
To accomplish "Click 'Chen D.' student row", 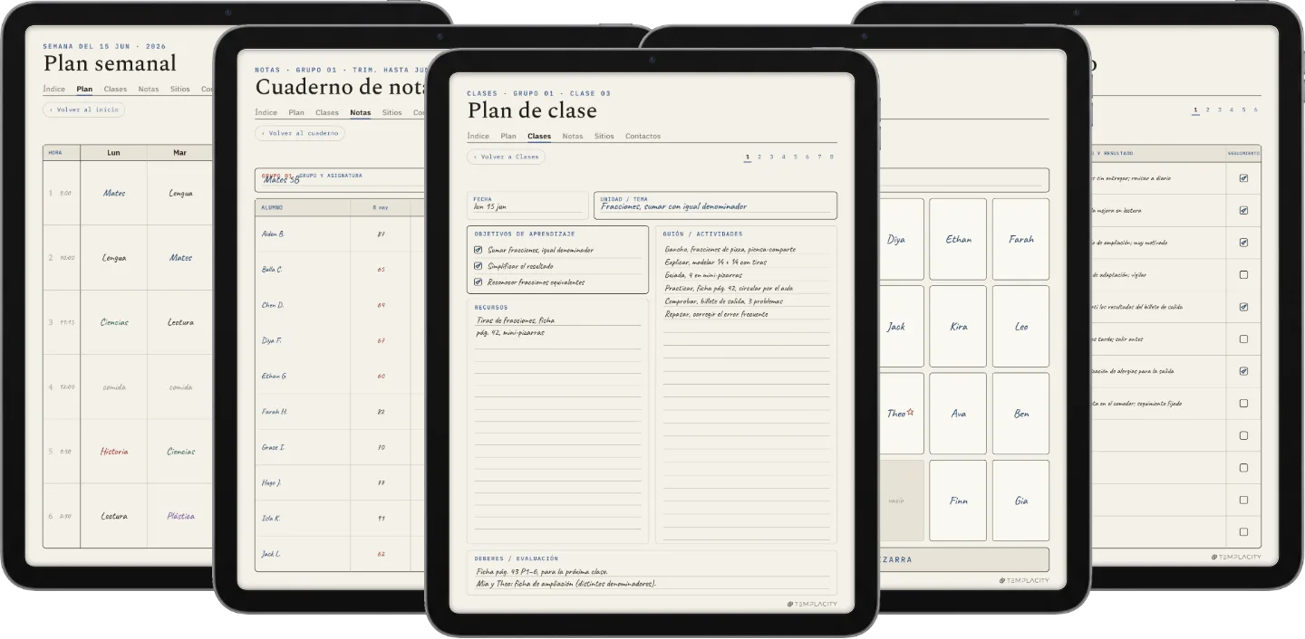I will click(x=273, y=305).
